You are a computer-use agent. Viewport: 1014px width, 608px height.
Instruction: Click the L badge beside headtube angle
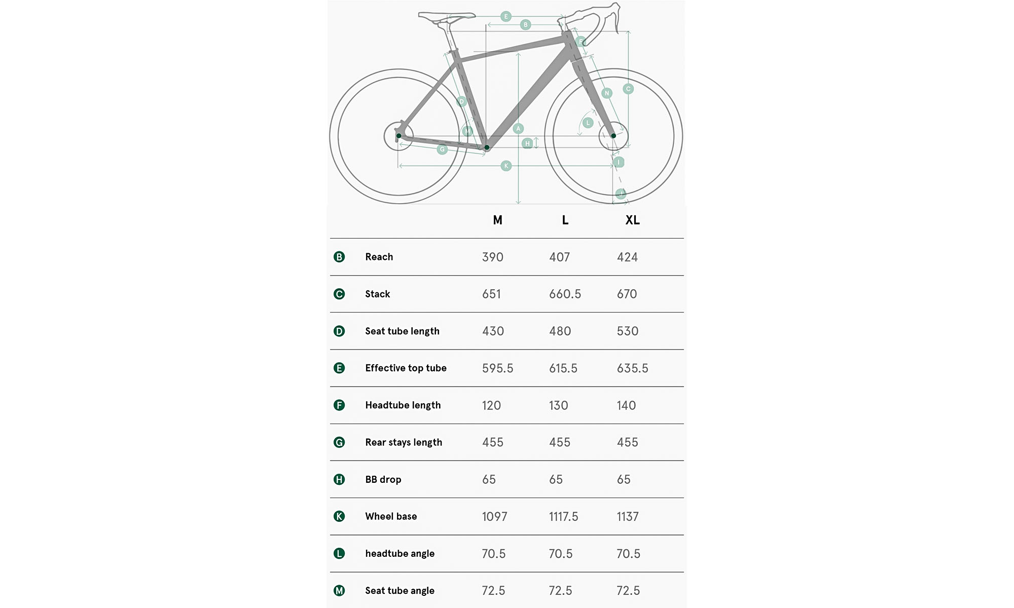coord(339,553)
